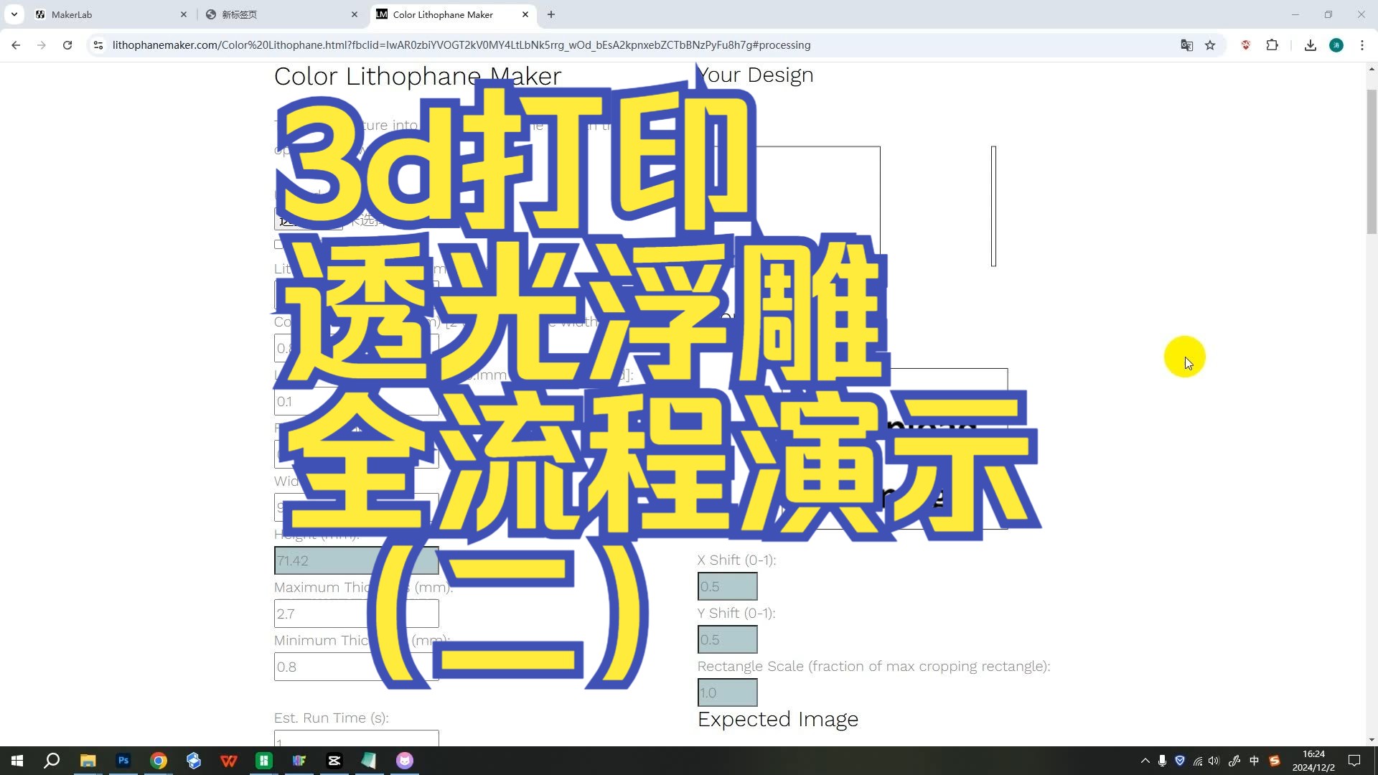Click the browser download icon
This screenshot has height=775, width=1378.
1311,44
